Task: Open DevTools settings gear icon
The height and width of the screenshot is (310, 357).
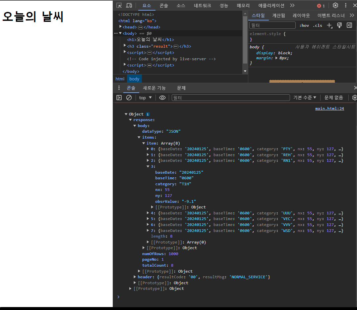Action: coord(335,5)
